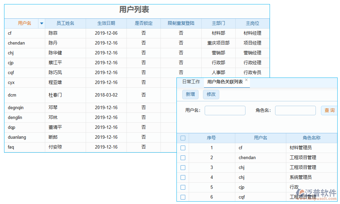This screenshot has height=204, width=340.
Task: Open the 用户名 column filter dropdown
Action: click(41, 23)
